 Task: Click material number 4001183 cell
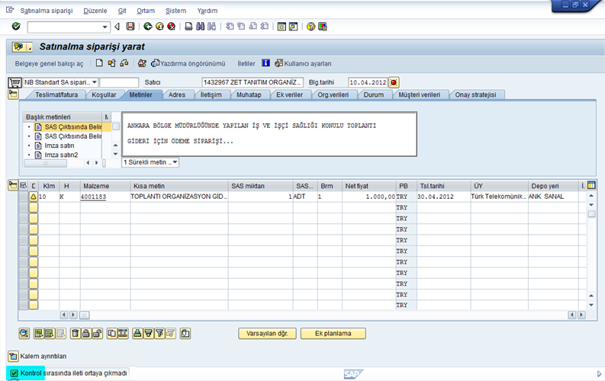click(105, 197)
